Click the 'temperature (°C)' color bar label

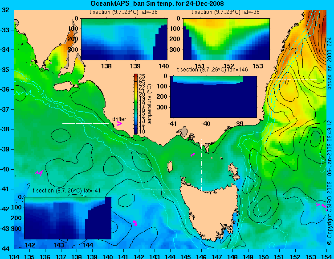(x=149, y=104)
